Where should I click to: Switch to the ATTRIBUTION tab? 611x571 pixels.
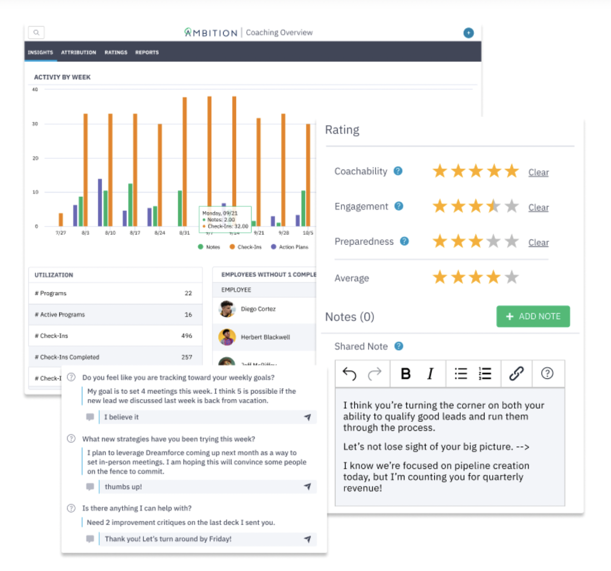click(x=78, y=52)
